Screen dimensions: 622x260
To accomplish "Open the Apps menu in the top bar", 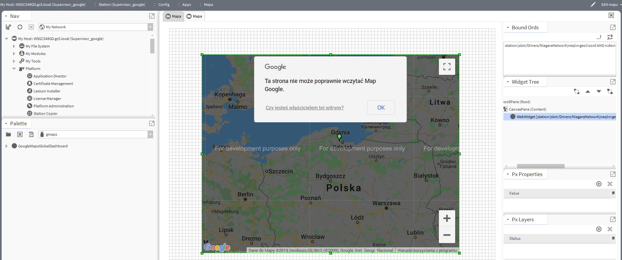I will click(x=186, y=5).
